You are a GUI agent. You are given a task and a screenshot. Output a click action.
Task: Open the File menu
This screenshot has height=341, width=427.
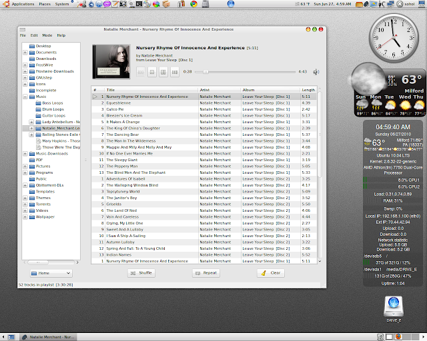[23, 35]
